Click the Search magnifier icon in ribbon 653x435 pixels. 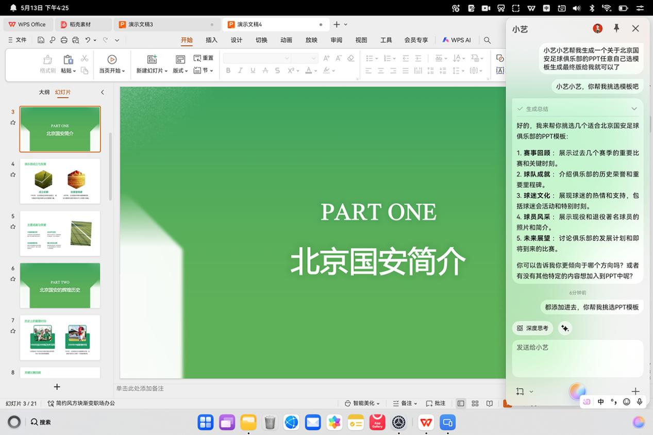pos(487,40)
